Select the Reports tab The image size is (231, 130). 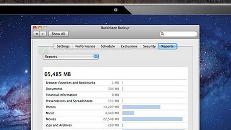tap(167, 46)
